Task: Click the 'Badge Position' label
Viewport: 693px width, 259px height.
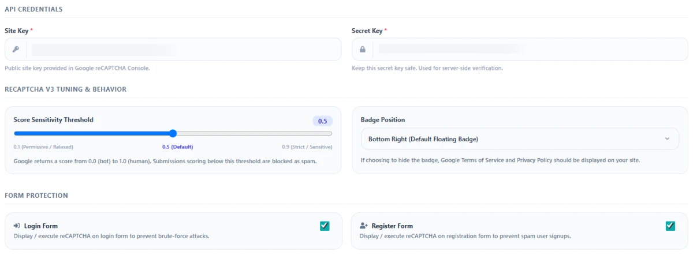Action: click(383, 120)
